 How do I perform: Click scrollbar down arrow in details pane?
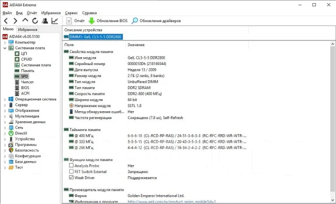pyautogui.click(x=332, y=200)
